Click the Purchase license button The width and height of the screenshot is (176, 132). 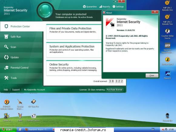[x=115, y=90]
